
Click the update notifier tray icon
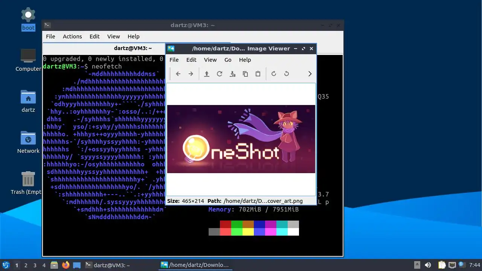tap(462, 265)
